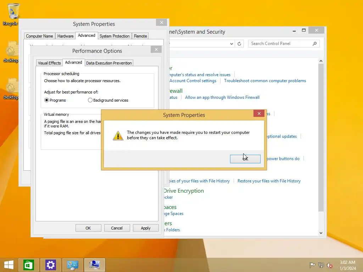Click Control Panel scrollbar down arrow
The height and width of the screenshot is (272, 363).
click(321, 233)
